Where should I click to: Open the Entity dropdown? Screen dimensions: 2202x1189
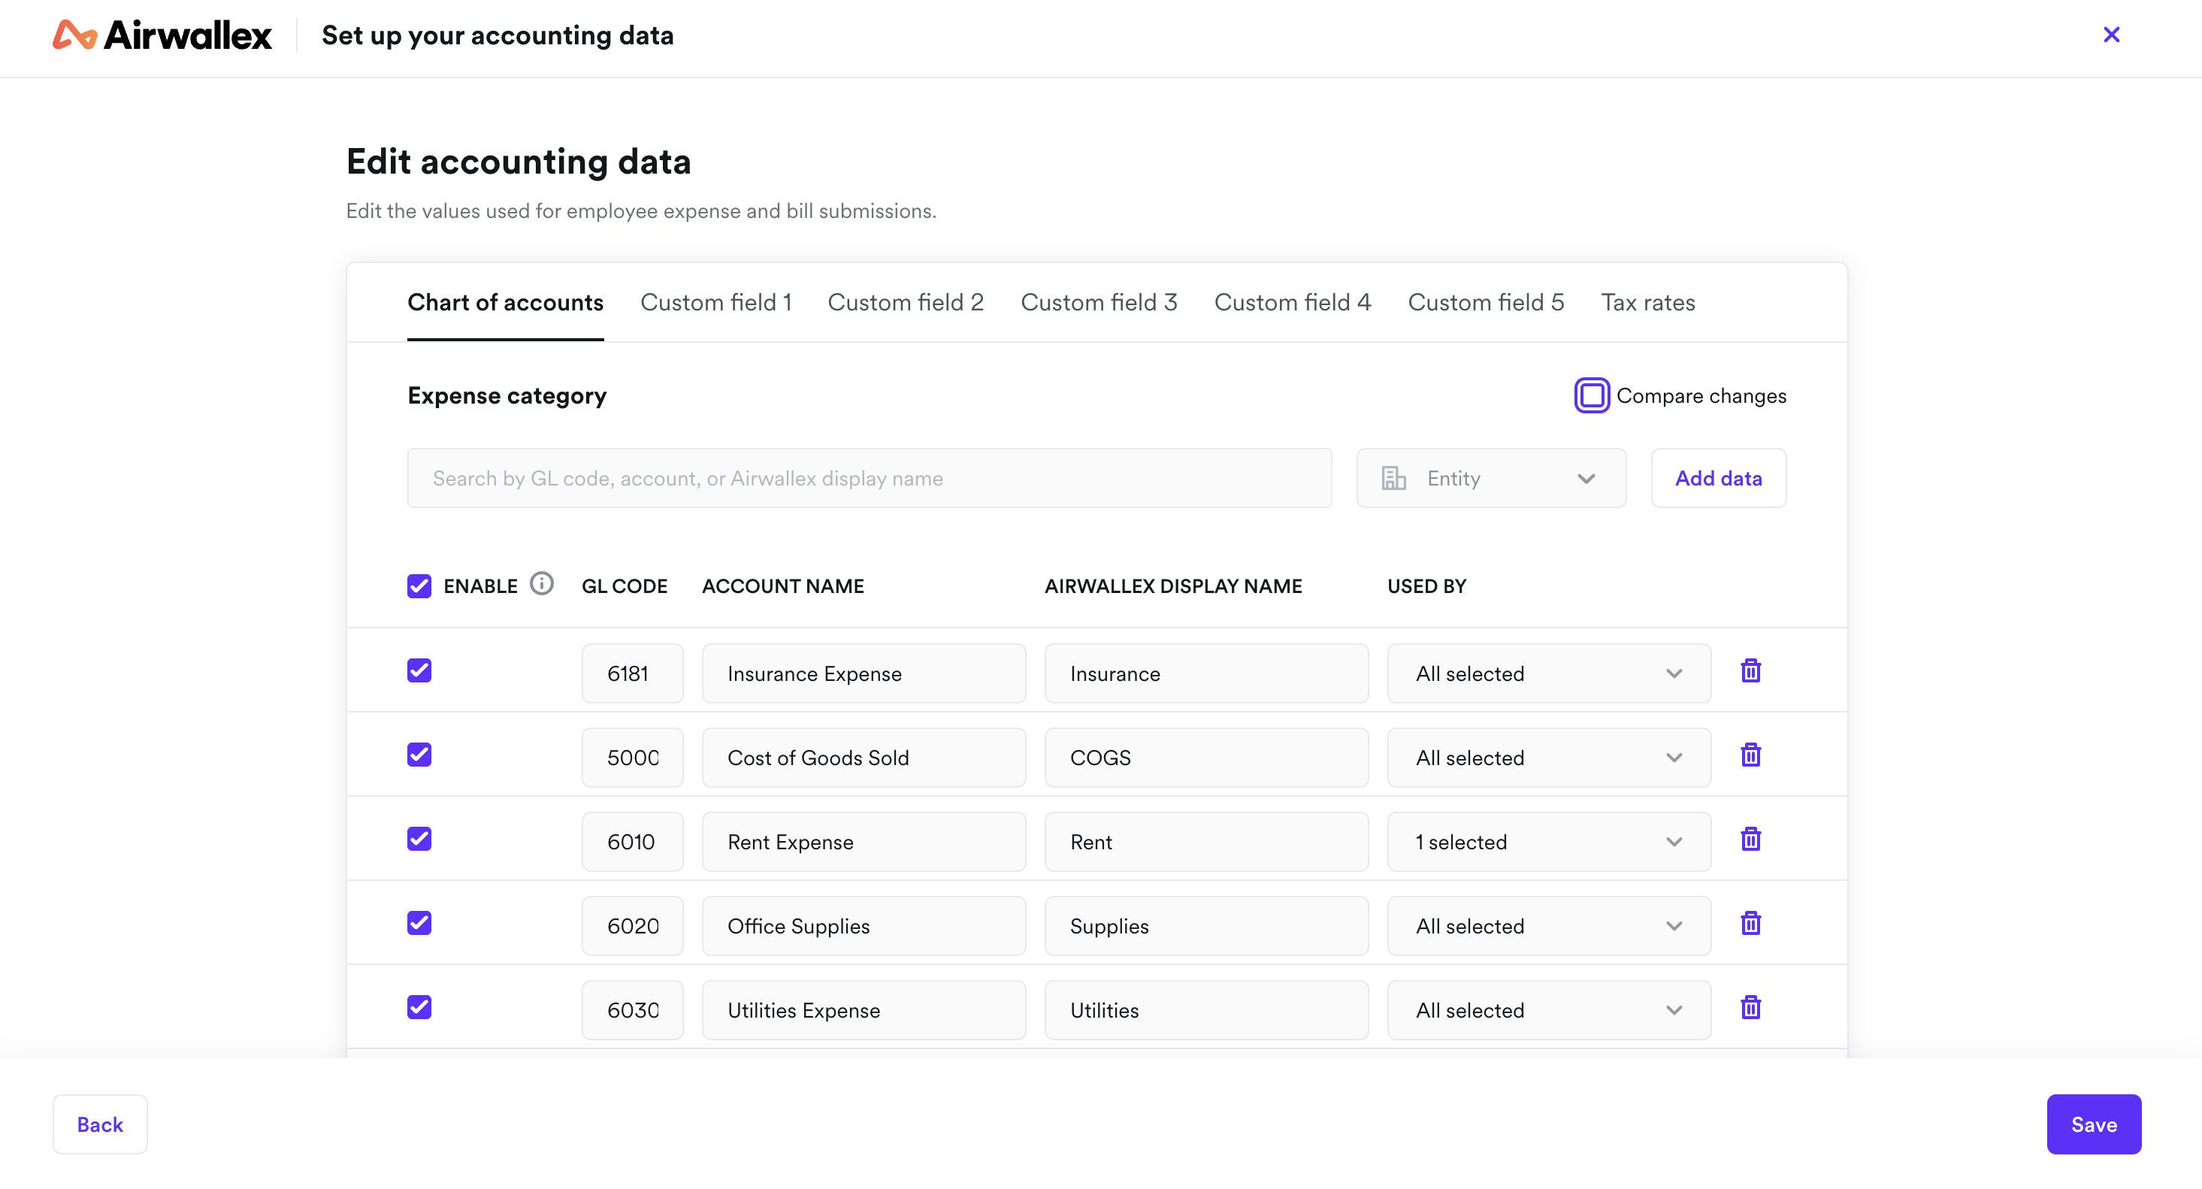(1491, 478)
